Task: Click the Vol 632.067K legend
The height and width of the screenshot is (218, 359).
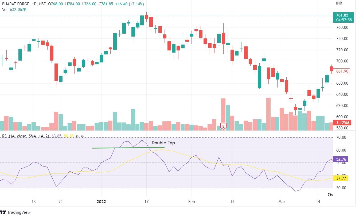Action: coord(14,9)
